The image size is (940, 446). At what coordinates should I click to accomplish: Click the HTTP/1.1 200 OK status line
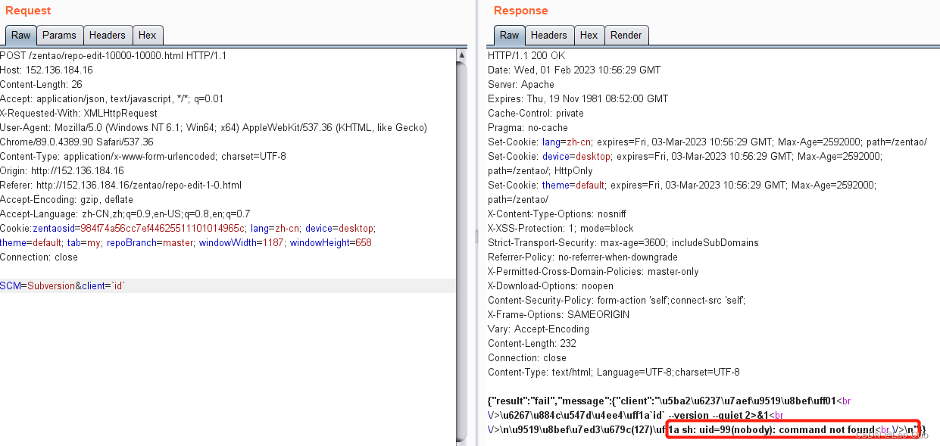click(x=526, y=56)
